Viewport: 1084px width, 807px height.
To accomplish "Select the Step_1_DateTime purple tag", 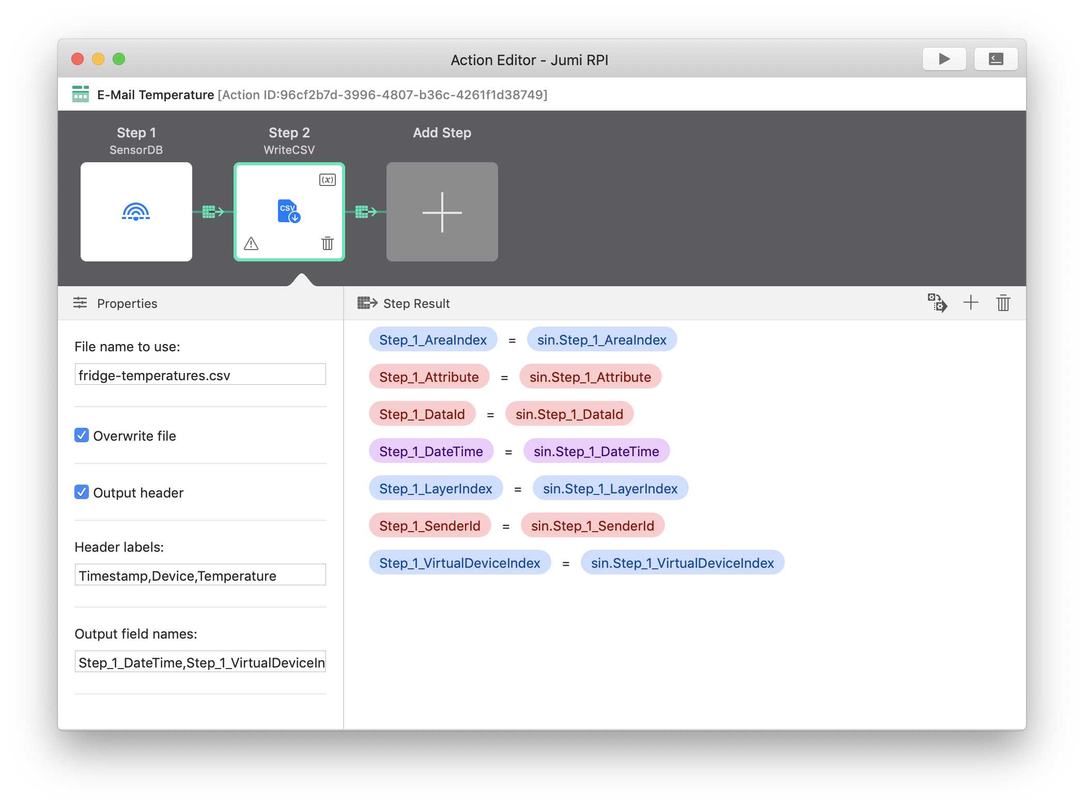I will pos(431,451).
